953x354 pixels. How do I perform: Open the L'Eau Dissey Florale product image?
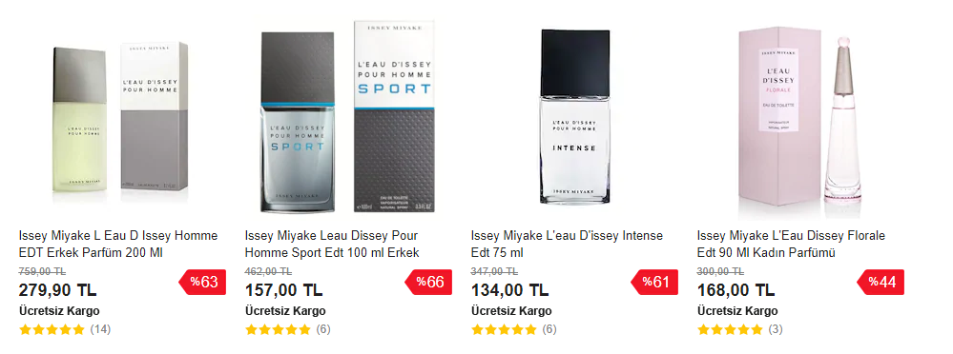pos(801,116)
